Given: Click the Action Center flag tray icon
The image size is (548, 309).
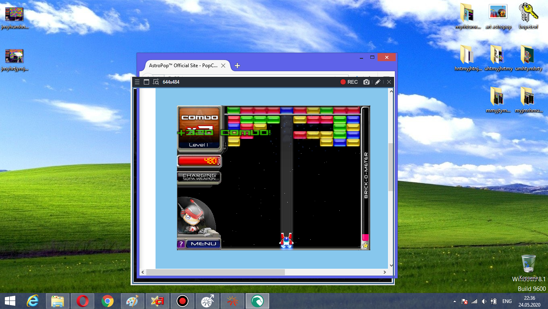Looking at the screenshot, I should coord(464,301).
